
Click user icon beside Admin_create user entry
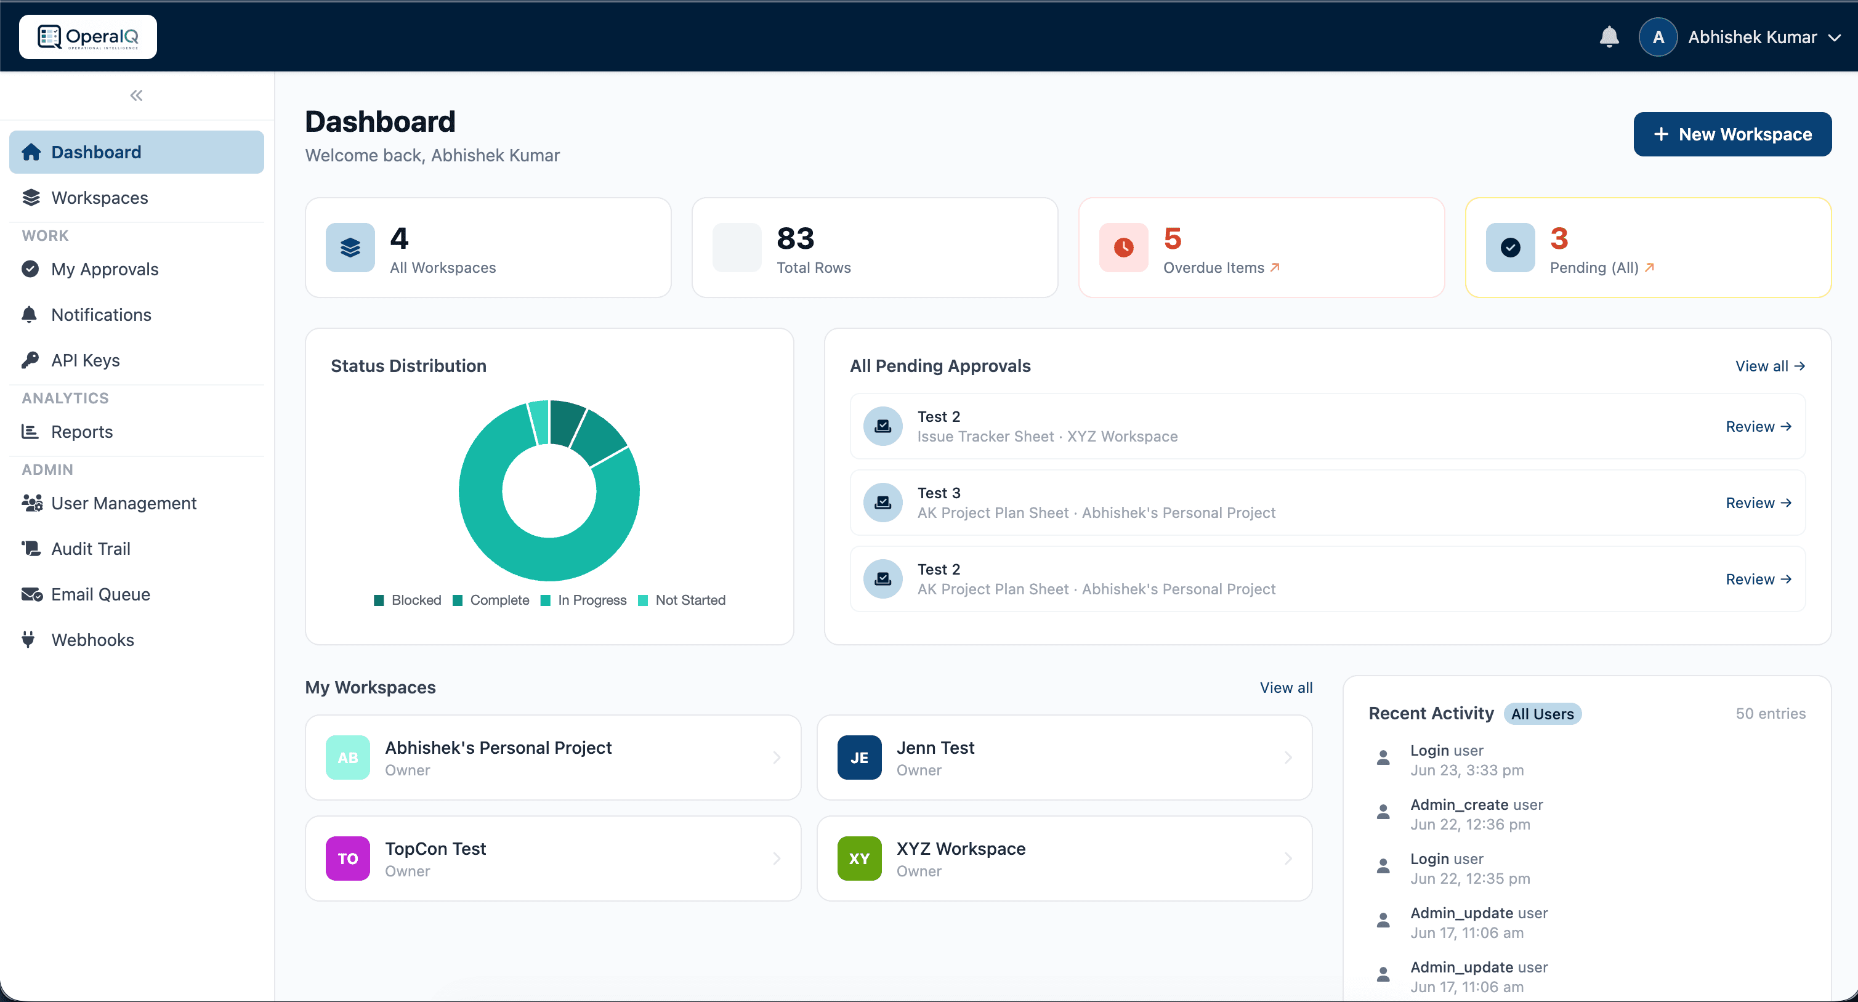[1383, 812]
